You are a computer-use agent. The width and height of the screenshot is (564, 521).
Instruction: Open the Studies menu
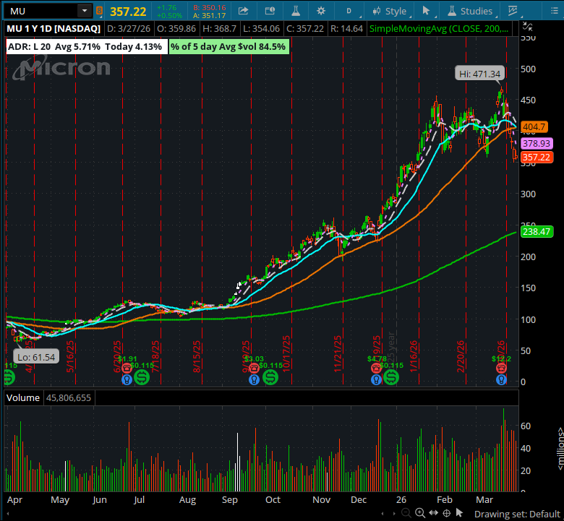(x=470, y=11)
